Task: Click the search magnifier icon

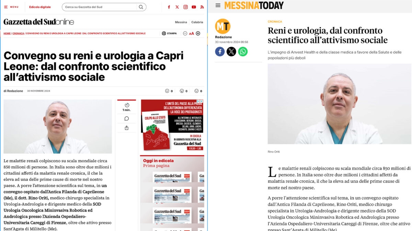Action: pyautogui.click(x=141, y=7)
